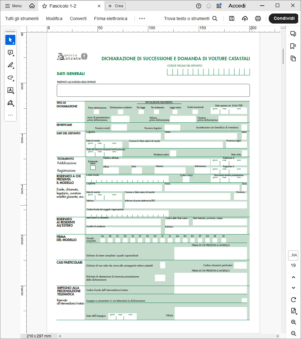Choose the Selection arrow tool
The image size is (301, 339).
coord(10,40)
